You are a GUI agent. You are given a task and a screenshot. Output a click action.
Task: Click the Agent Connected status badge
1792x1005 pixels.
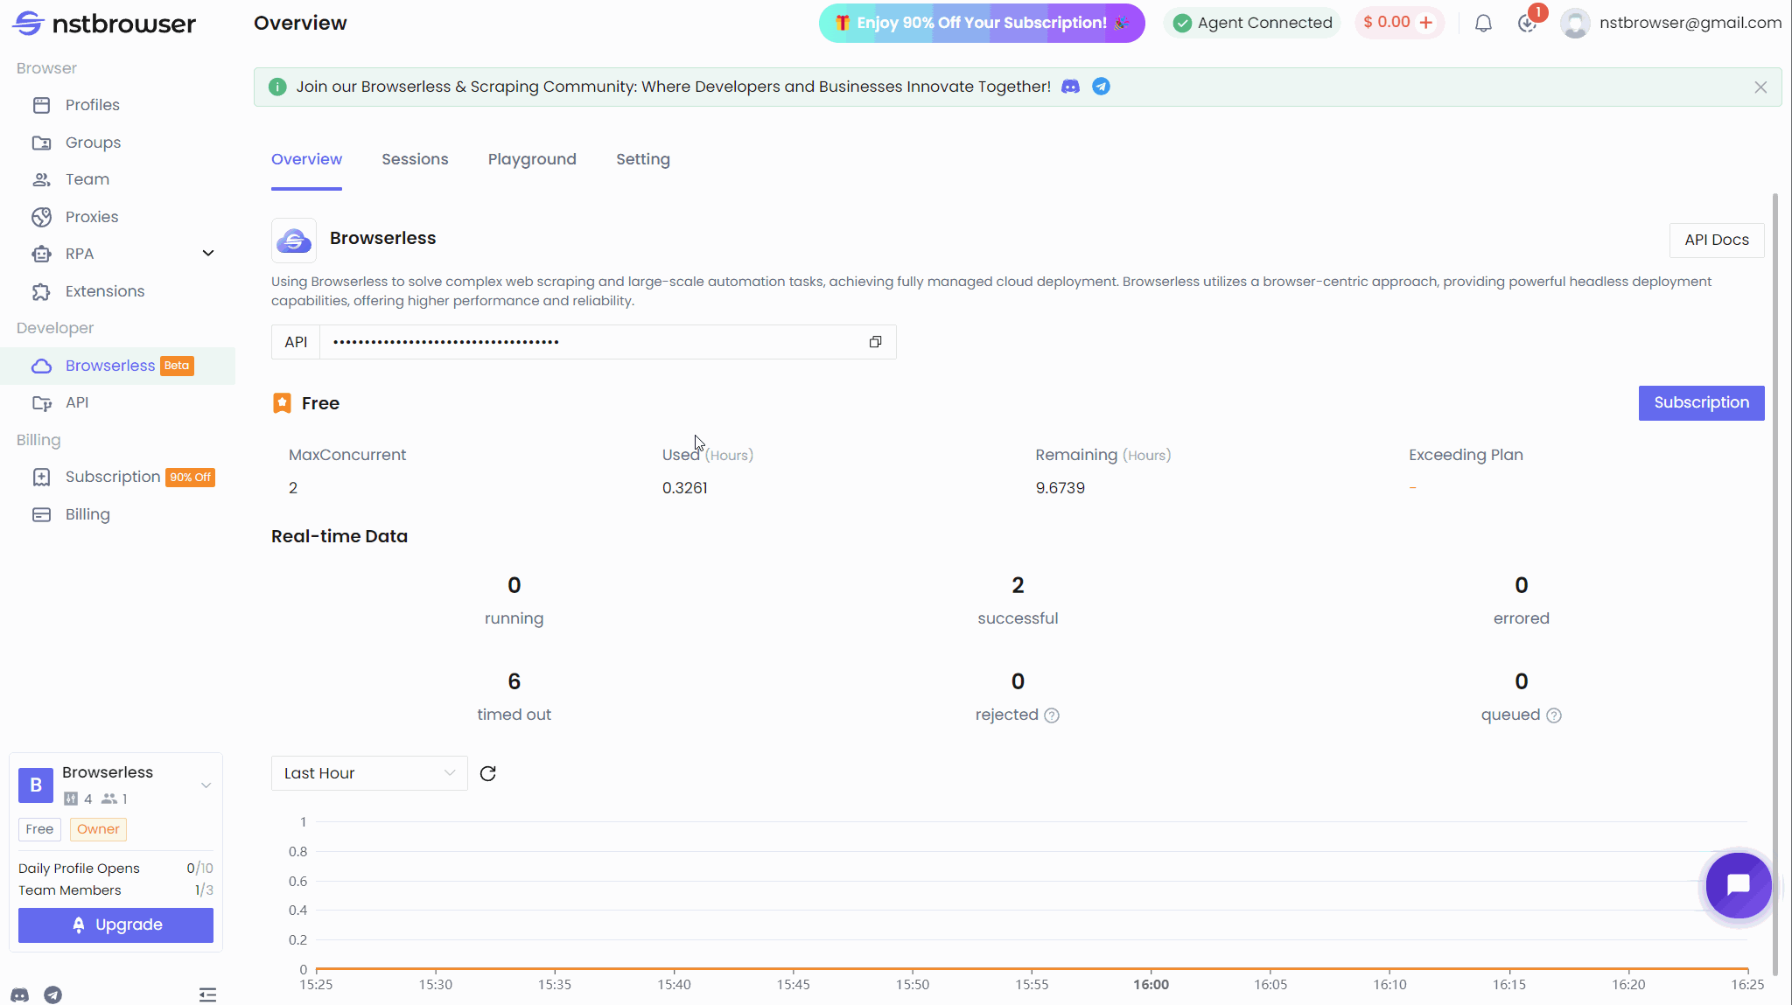coord(1252,23)
